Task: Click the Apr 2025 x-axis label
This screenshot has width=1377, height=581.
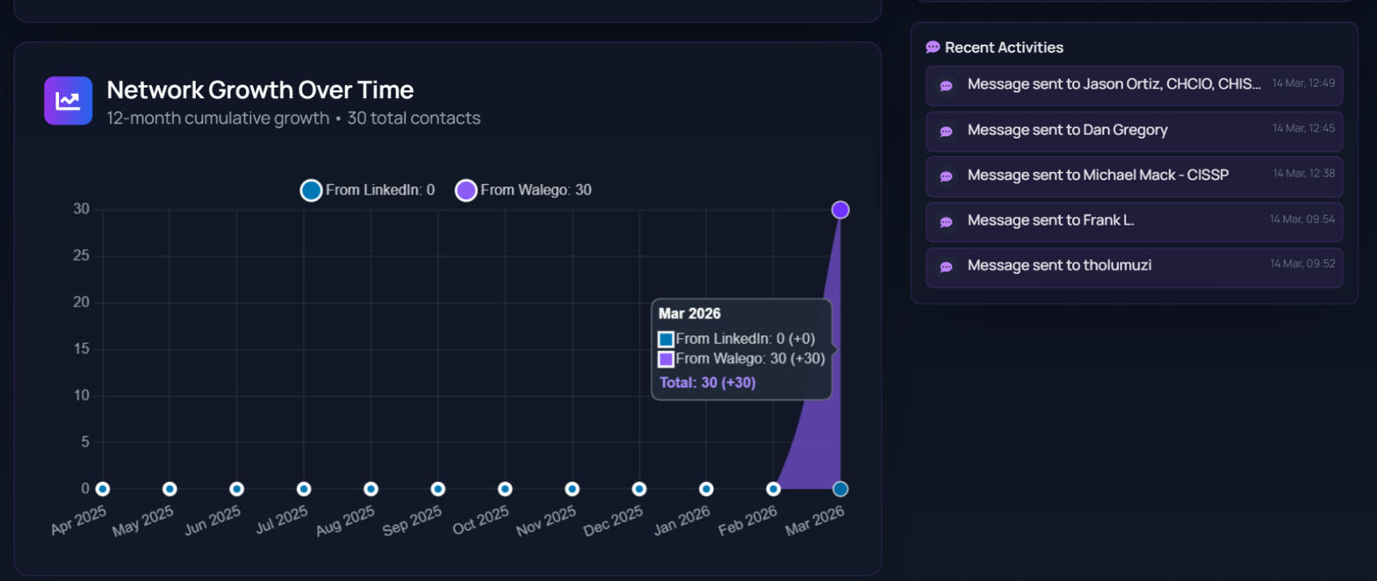Action: (79, 522)
